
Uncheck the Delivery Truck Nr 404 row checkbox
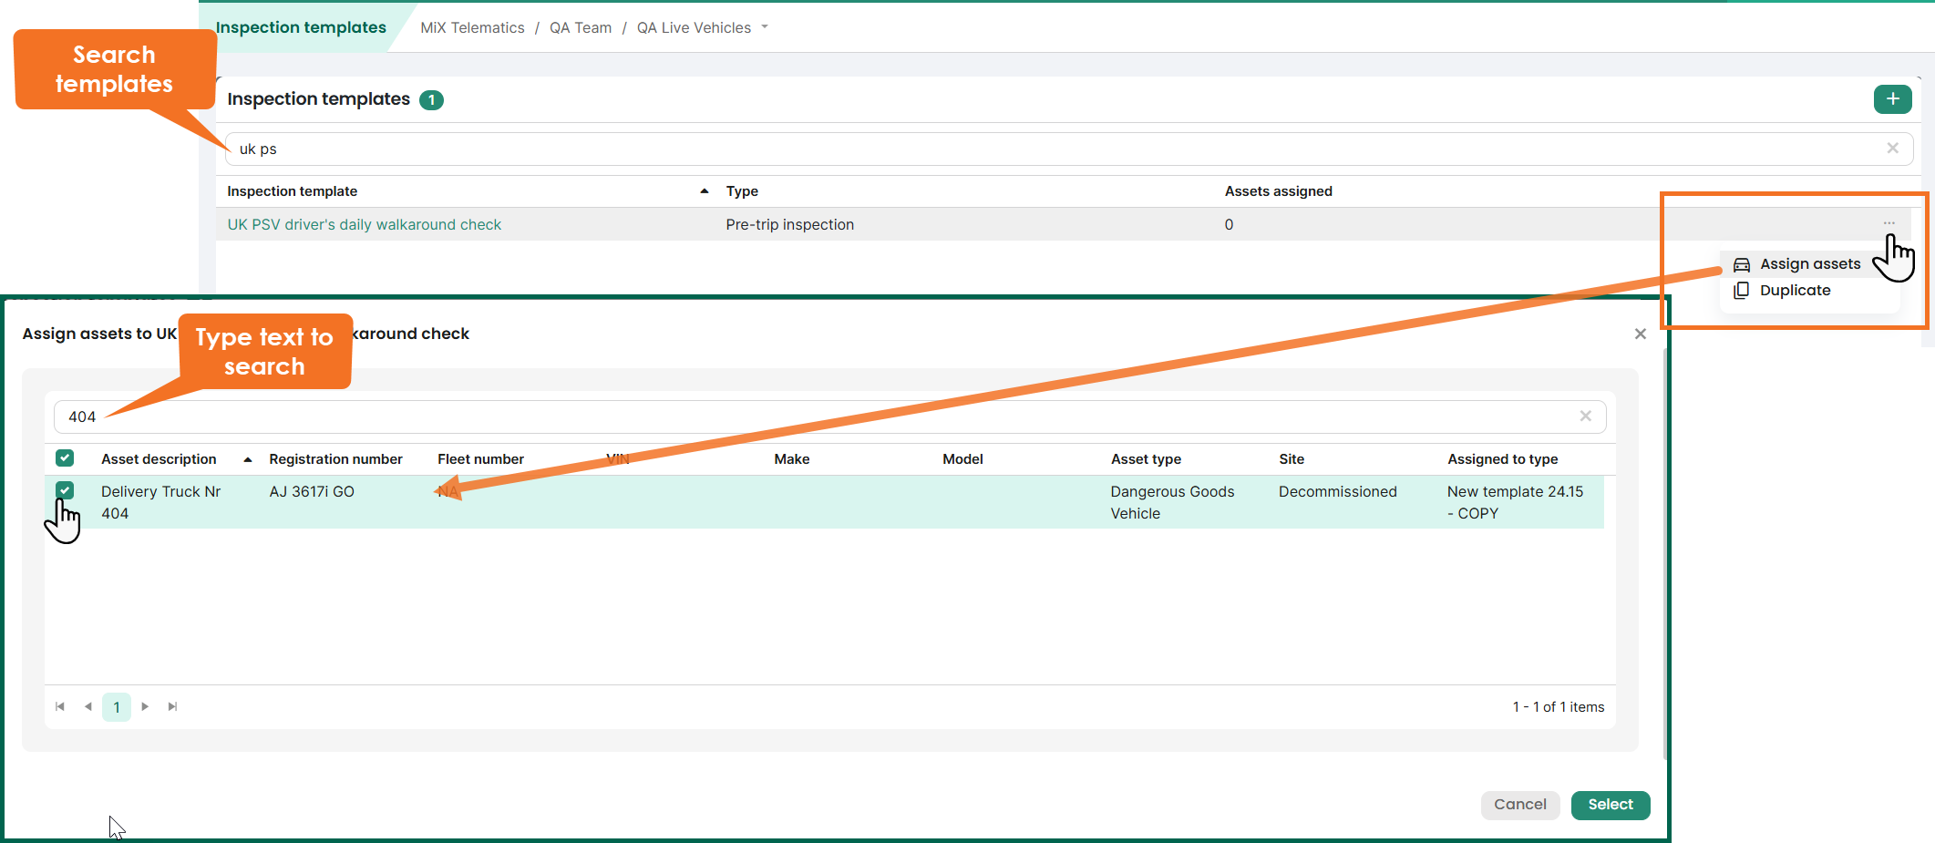pyautogui.click(x=65, y=490)
